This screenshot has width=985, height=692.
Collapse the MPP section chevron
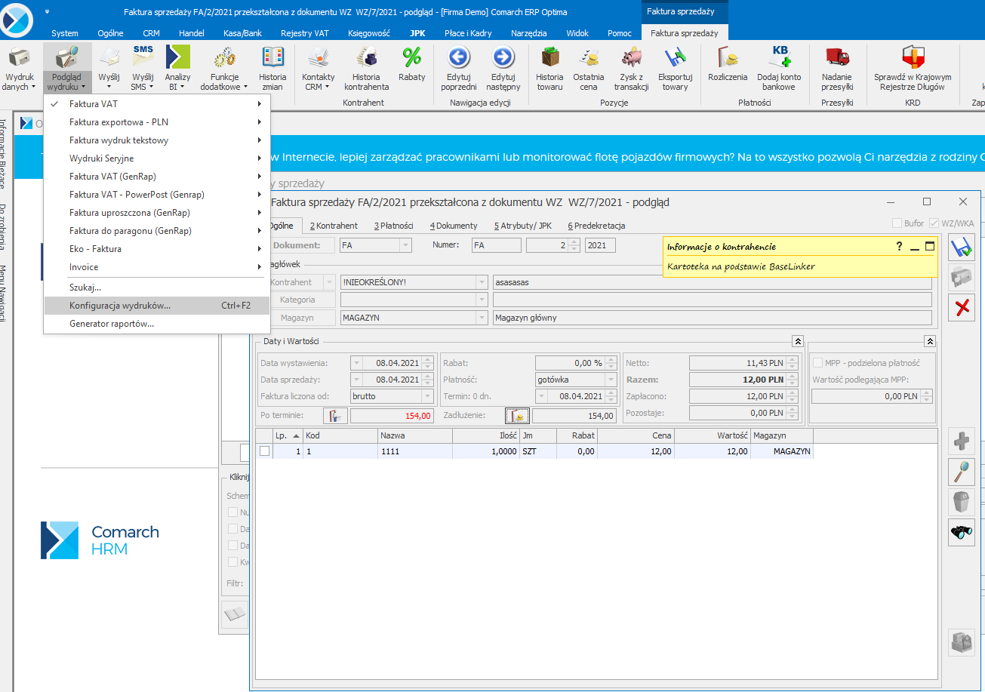930,341
